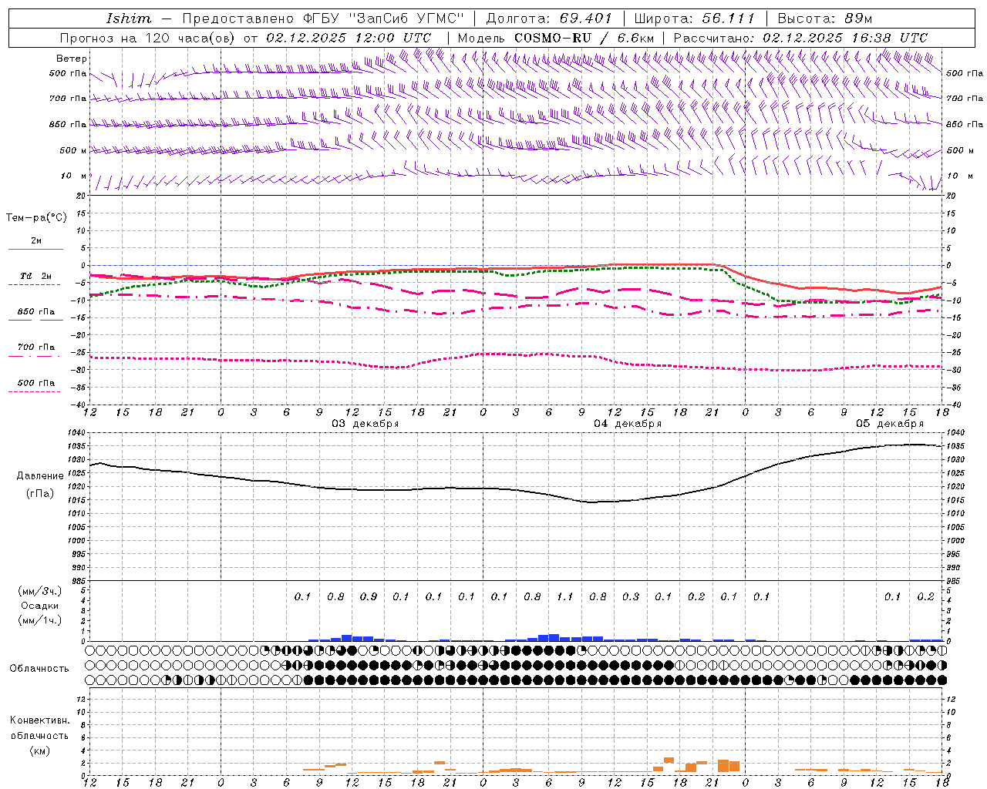Click the station name "Ishim" in the header

point(129,18)
